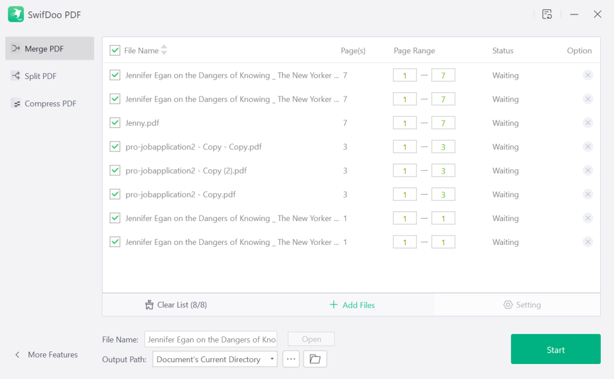614x379 pixels.
Task: Click the Add Files button
Action: [352, 305]
